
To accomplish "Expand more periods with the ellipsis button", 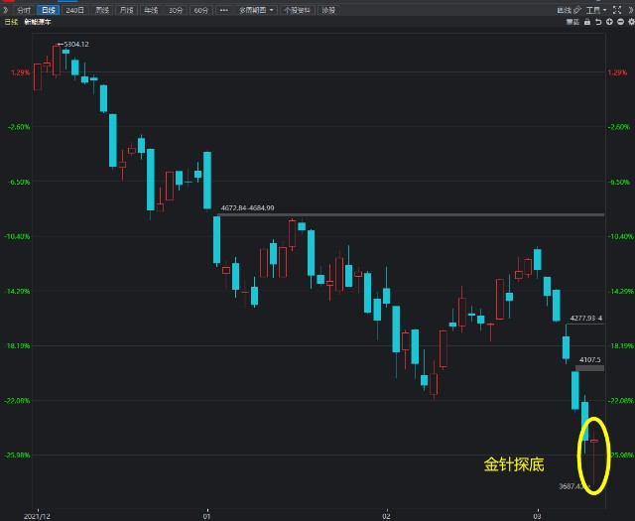I will coord(223,10).
